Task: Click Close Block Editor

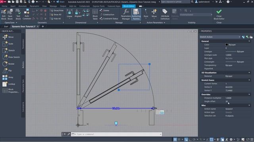Action: pyautogui.click(x=219, y=15)
